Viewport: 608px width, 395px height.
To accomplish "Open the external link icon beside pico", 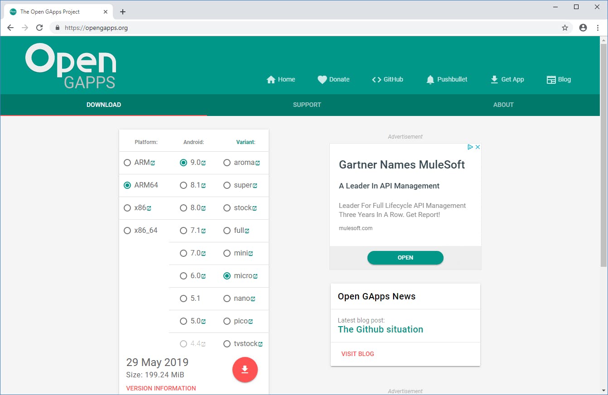I will coord(251,322).
